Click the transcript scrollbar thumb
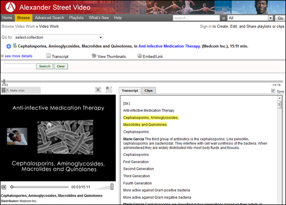 (x=279, y=105)
